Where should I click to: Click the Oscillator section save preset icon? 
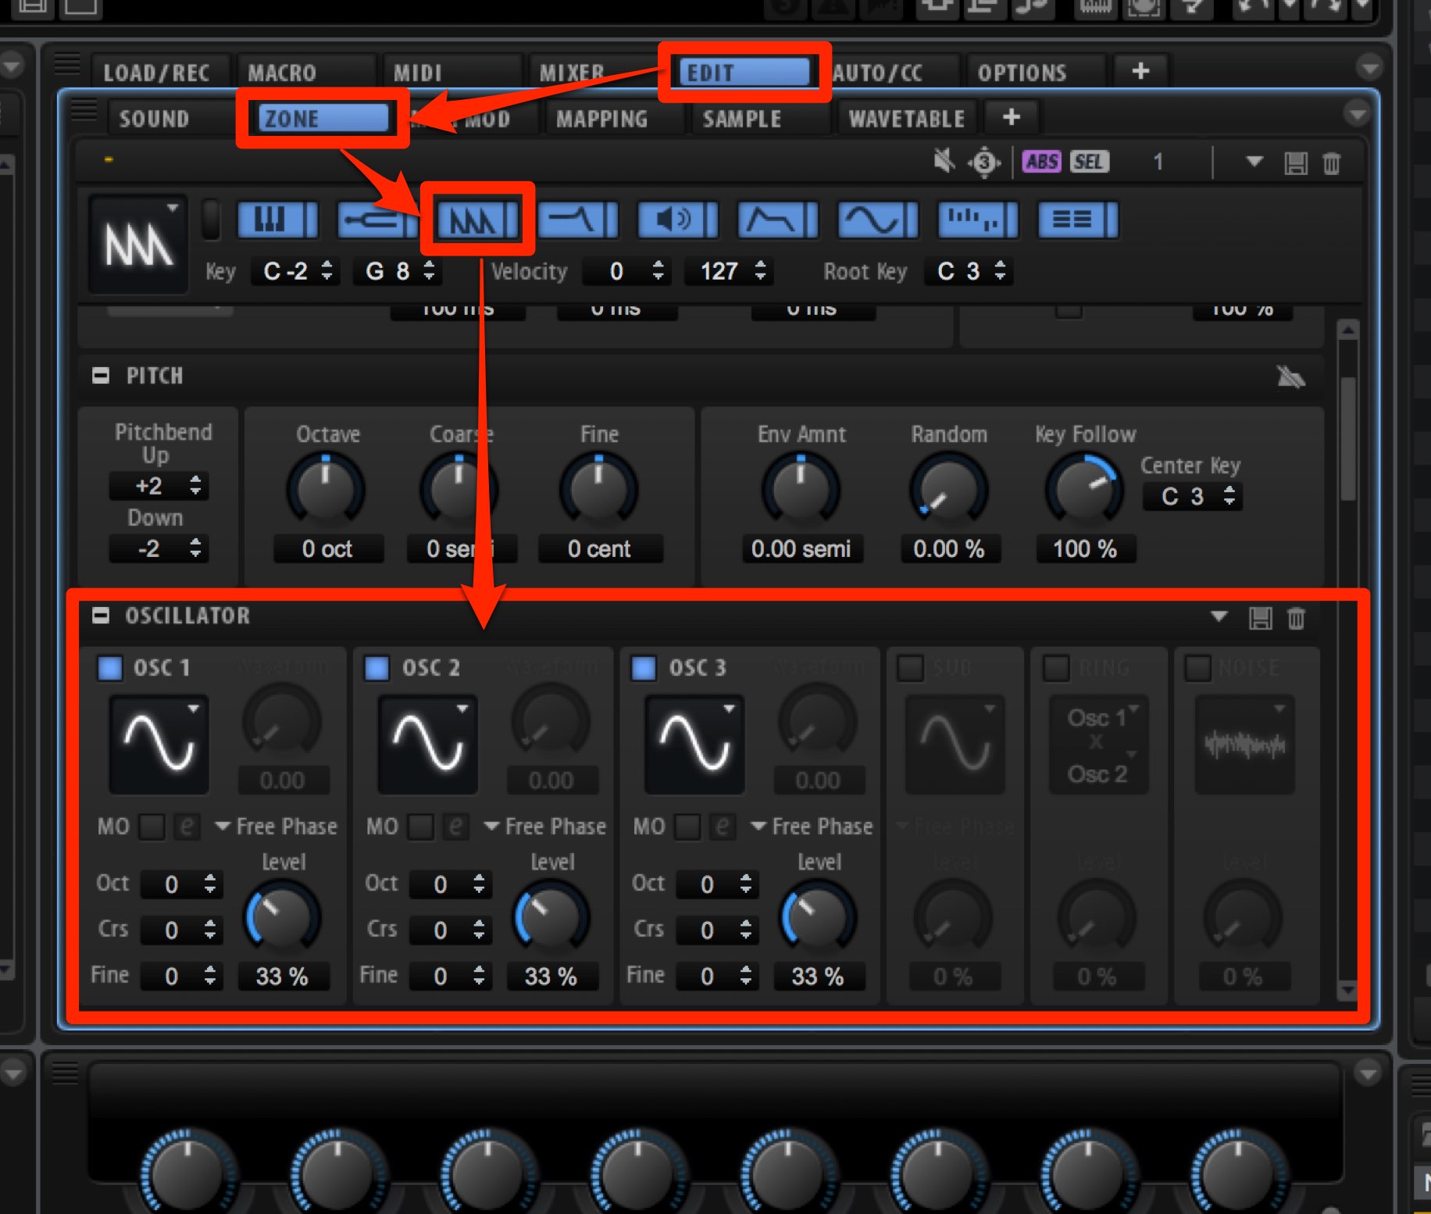click(1260, 618)
